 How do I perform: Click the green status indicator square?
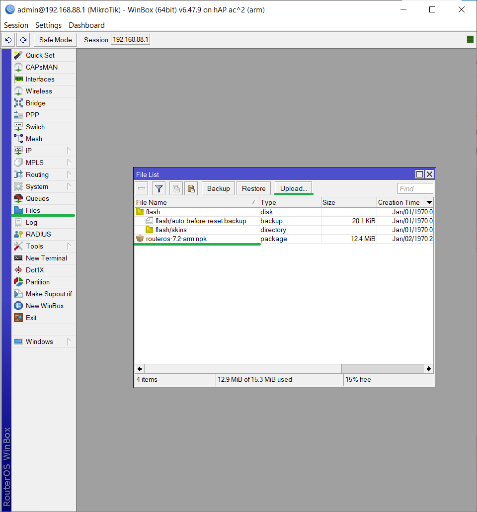coord(470,39)
